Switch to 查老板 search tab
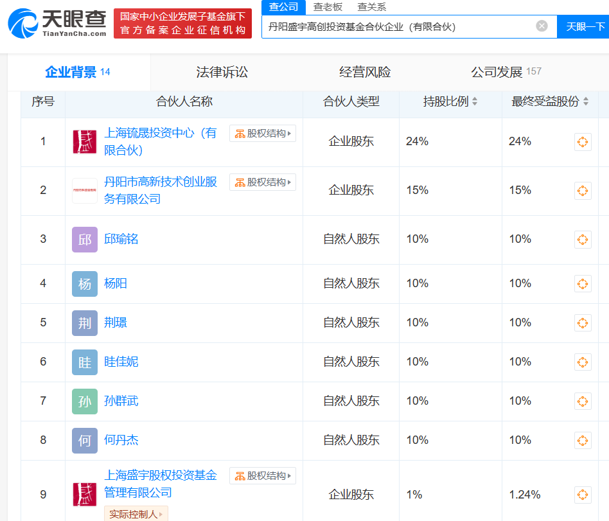The height and width of the screenshot is (521, 609). click(x=328, y=7)
